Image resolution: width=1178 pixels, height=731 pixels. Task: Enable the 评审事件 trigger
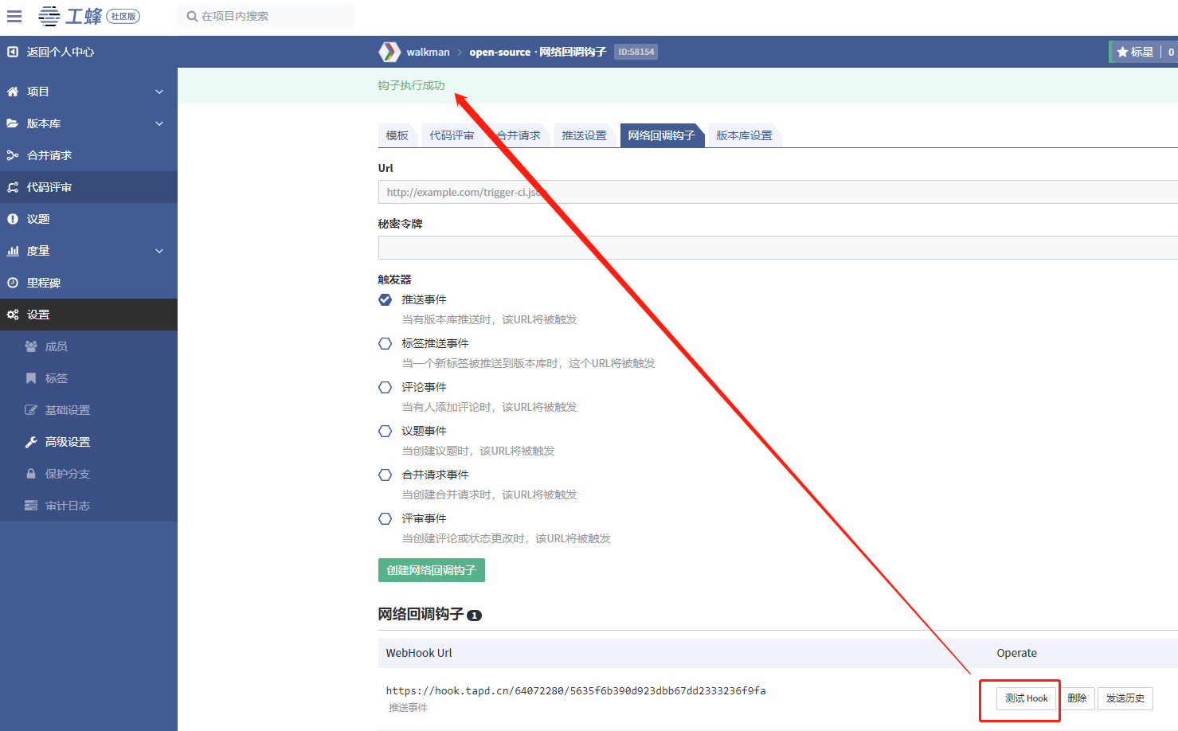point(385,518)
